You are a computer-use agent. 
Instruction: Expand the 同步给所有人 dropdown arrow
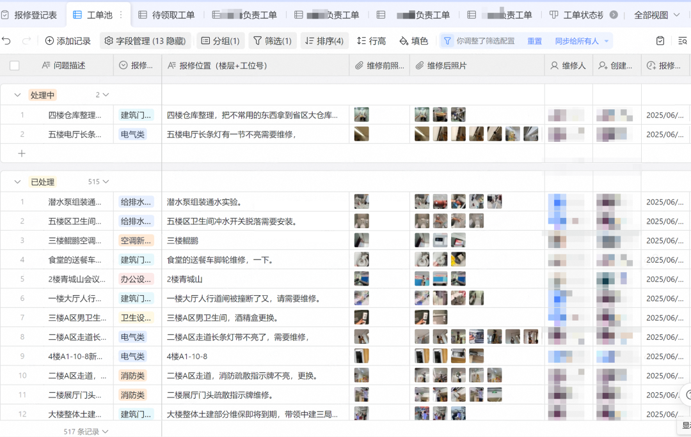(607, 41)
